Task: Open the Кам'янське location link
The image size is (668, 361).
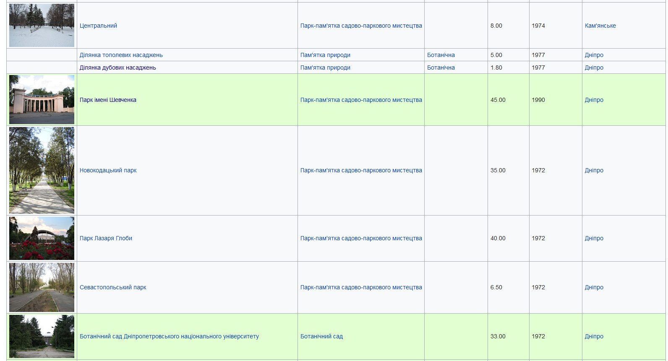Action: (x=600, y=26)
